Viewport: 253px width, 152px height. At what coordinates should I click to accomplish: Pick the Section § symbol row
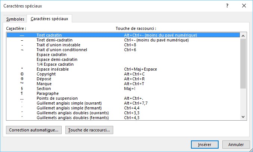44,89
